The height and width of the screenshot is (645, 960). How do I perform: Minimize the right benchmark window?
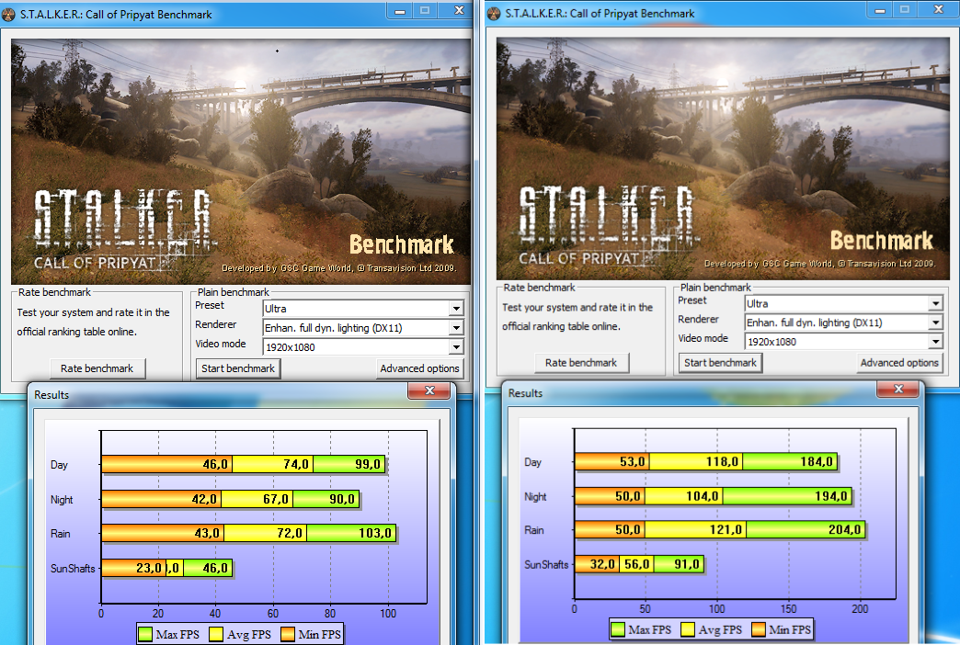880,10
